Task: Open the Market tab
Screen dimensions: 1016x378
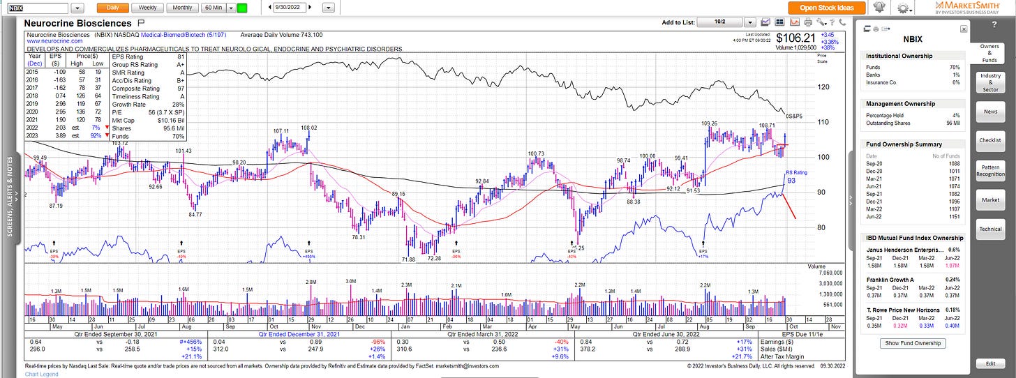Action: (990, 199)
